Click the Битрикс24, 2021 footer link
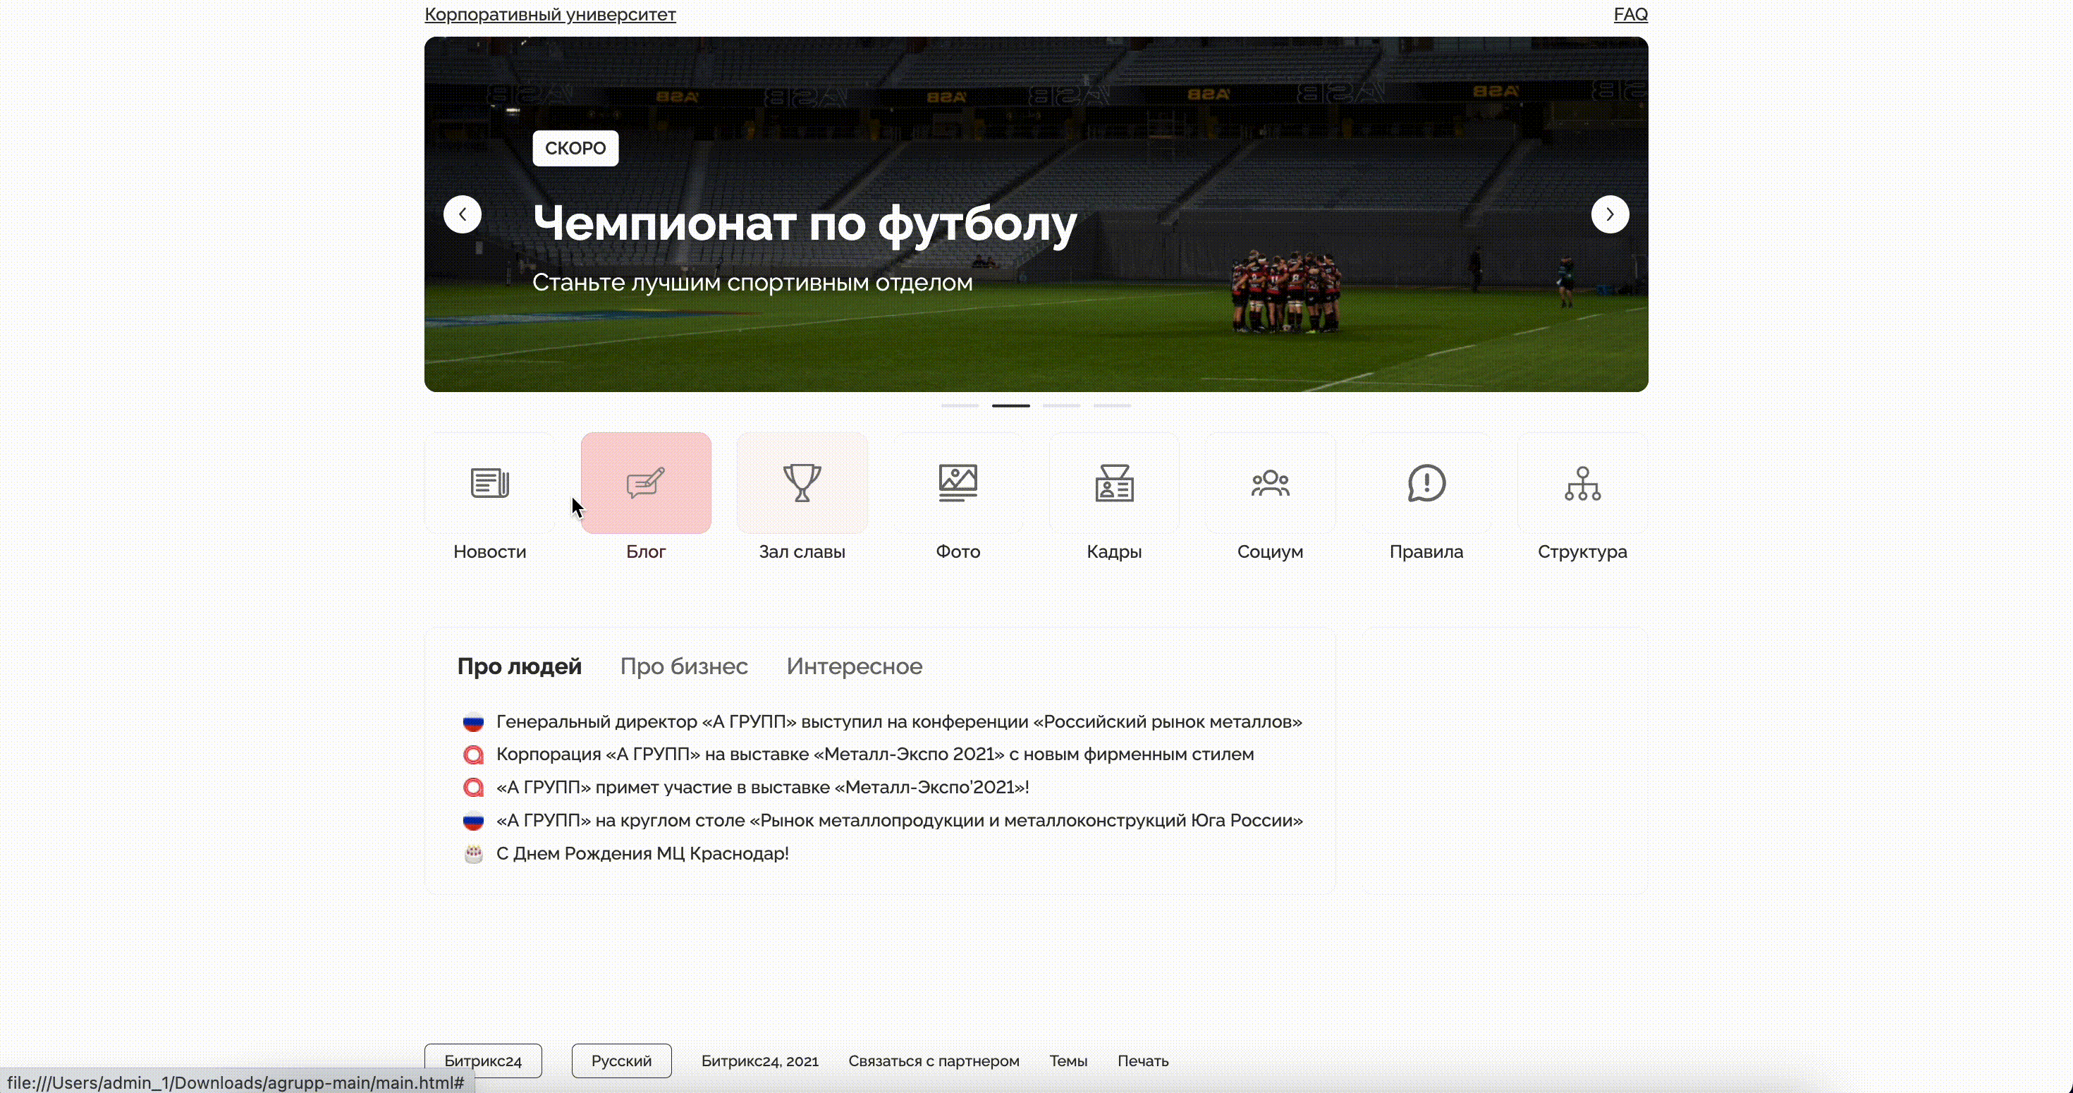Screen dimensions: 2073x1093 point(759,1061)
